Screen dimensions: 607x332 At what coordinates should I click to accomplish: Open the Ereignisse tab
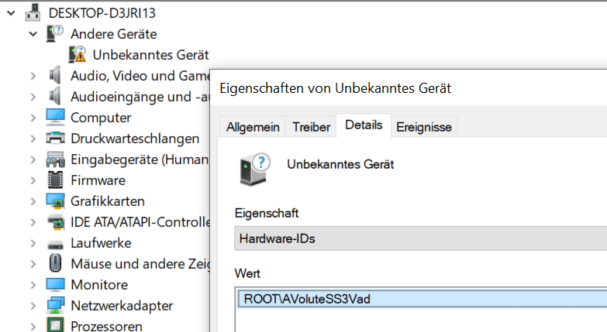tap(424, 127)
